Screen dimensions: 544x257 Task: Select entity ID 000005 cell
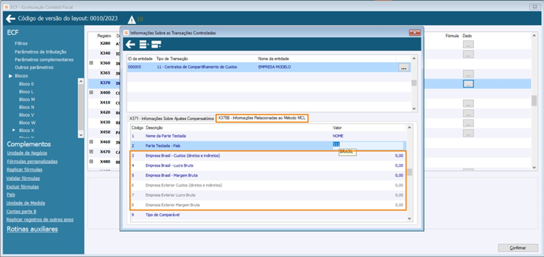pyautogui.click(x=141, y=68)
